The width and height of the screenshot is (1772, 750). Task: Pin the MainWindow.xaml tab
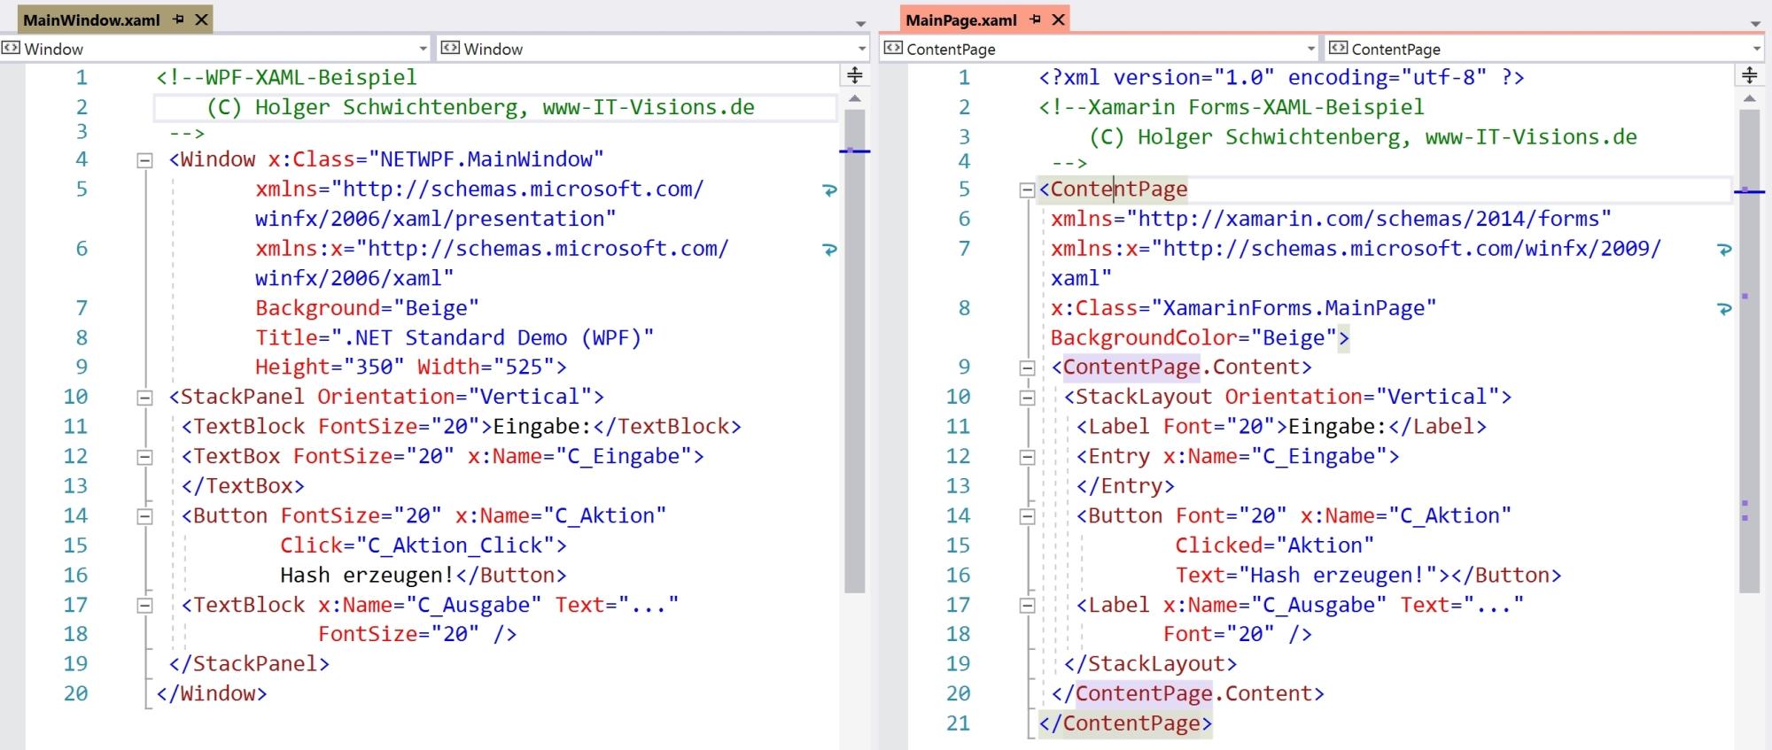(x=179, y=19)
